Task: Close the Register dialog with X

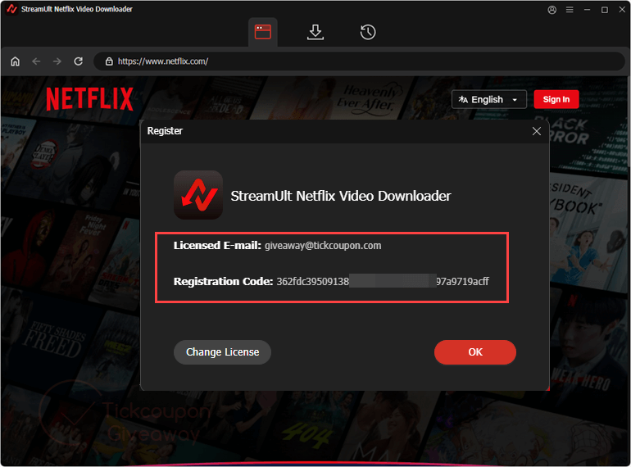Action: point(537,131)
